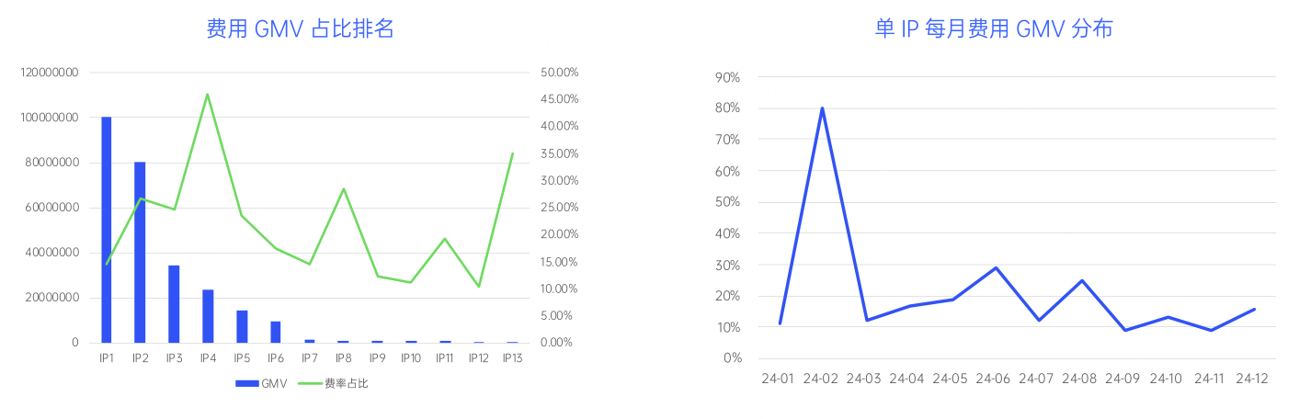Click the 24-02 peak on blue line
This screenshot has width=1299, height=419.
point(822,108)
